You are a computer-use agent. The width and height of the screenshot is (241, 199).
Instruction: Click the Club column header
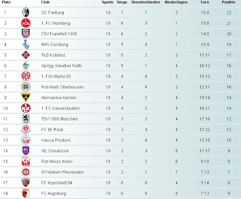click(45, 2)
